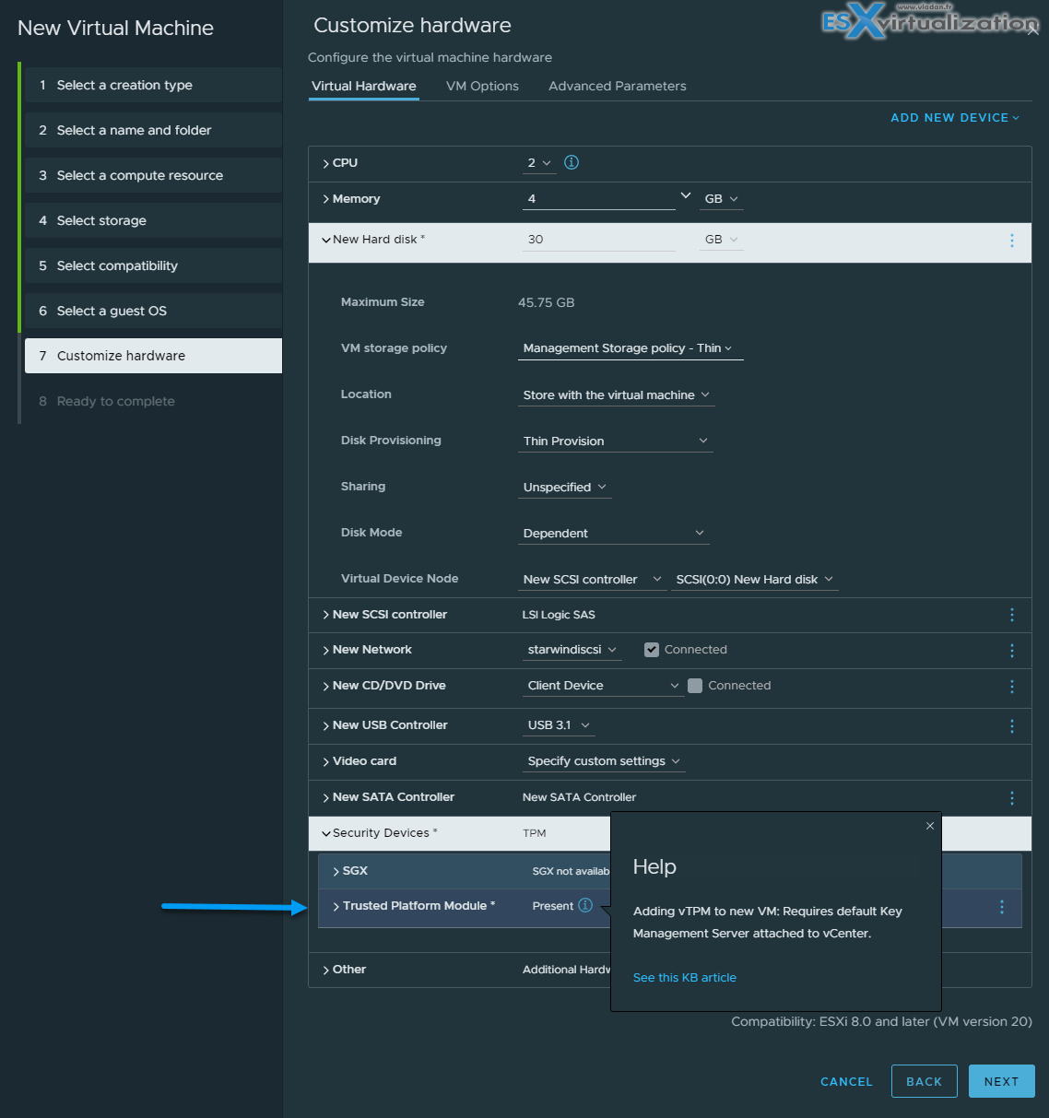
Task: Open New SATA Controller actions menu
Action: (1012, 798)
